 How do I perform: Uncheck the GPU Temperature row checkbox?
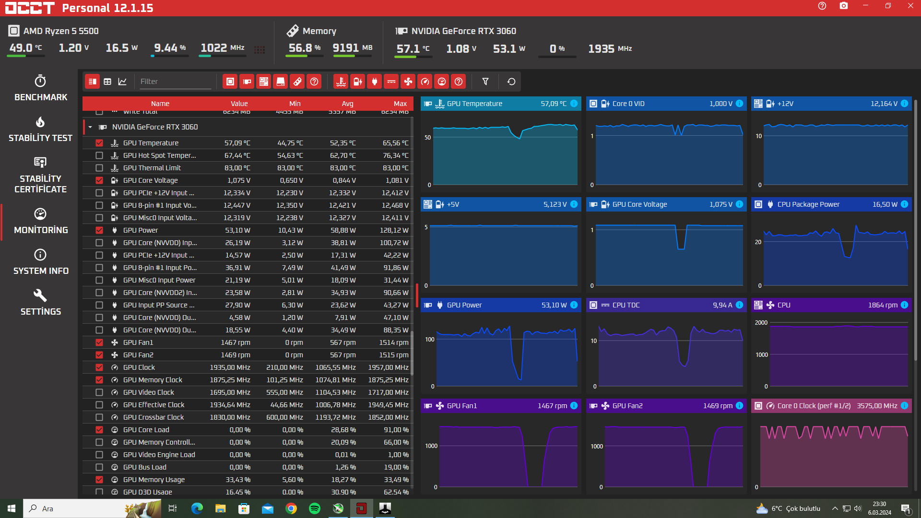point(99,143)
